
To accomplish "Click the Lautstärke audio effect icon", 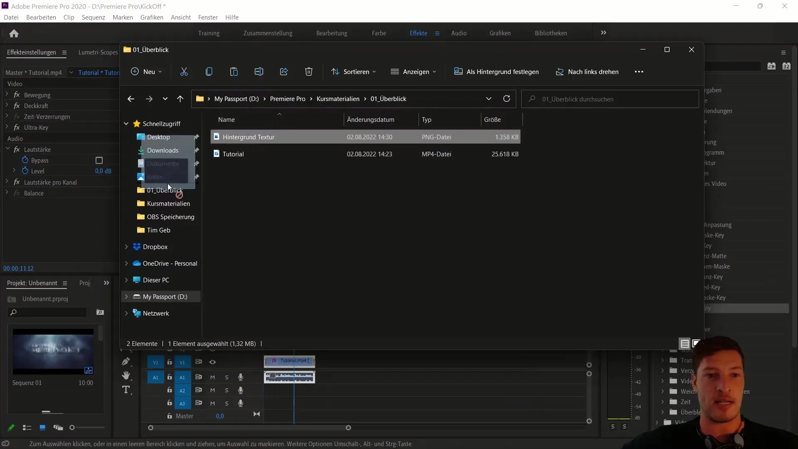I will tap(17, 149).
